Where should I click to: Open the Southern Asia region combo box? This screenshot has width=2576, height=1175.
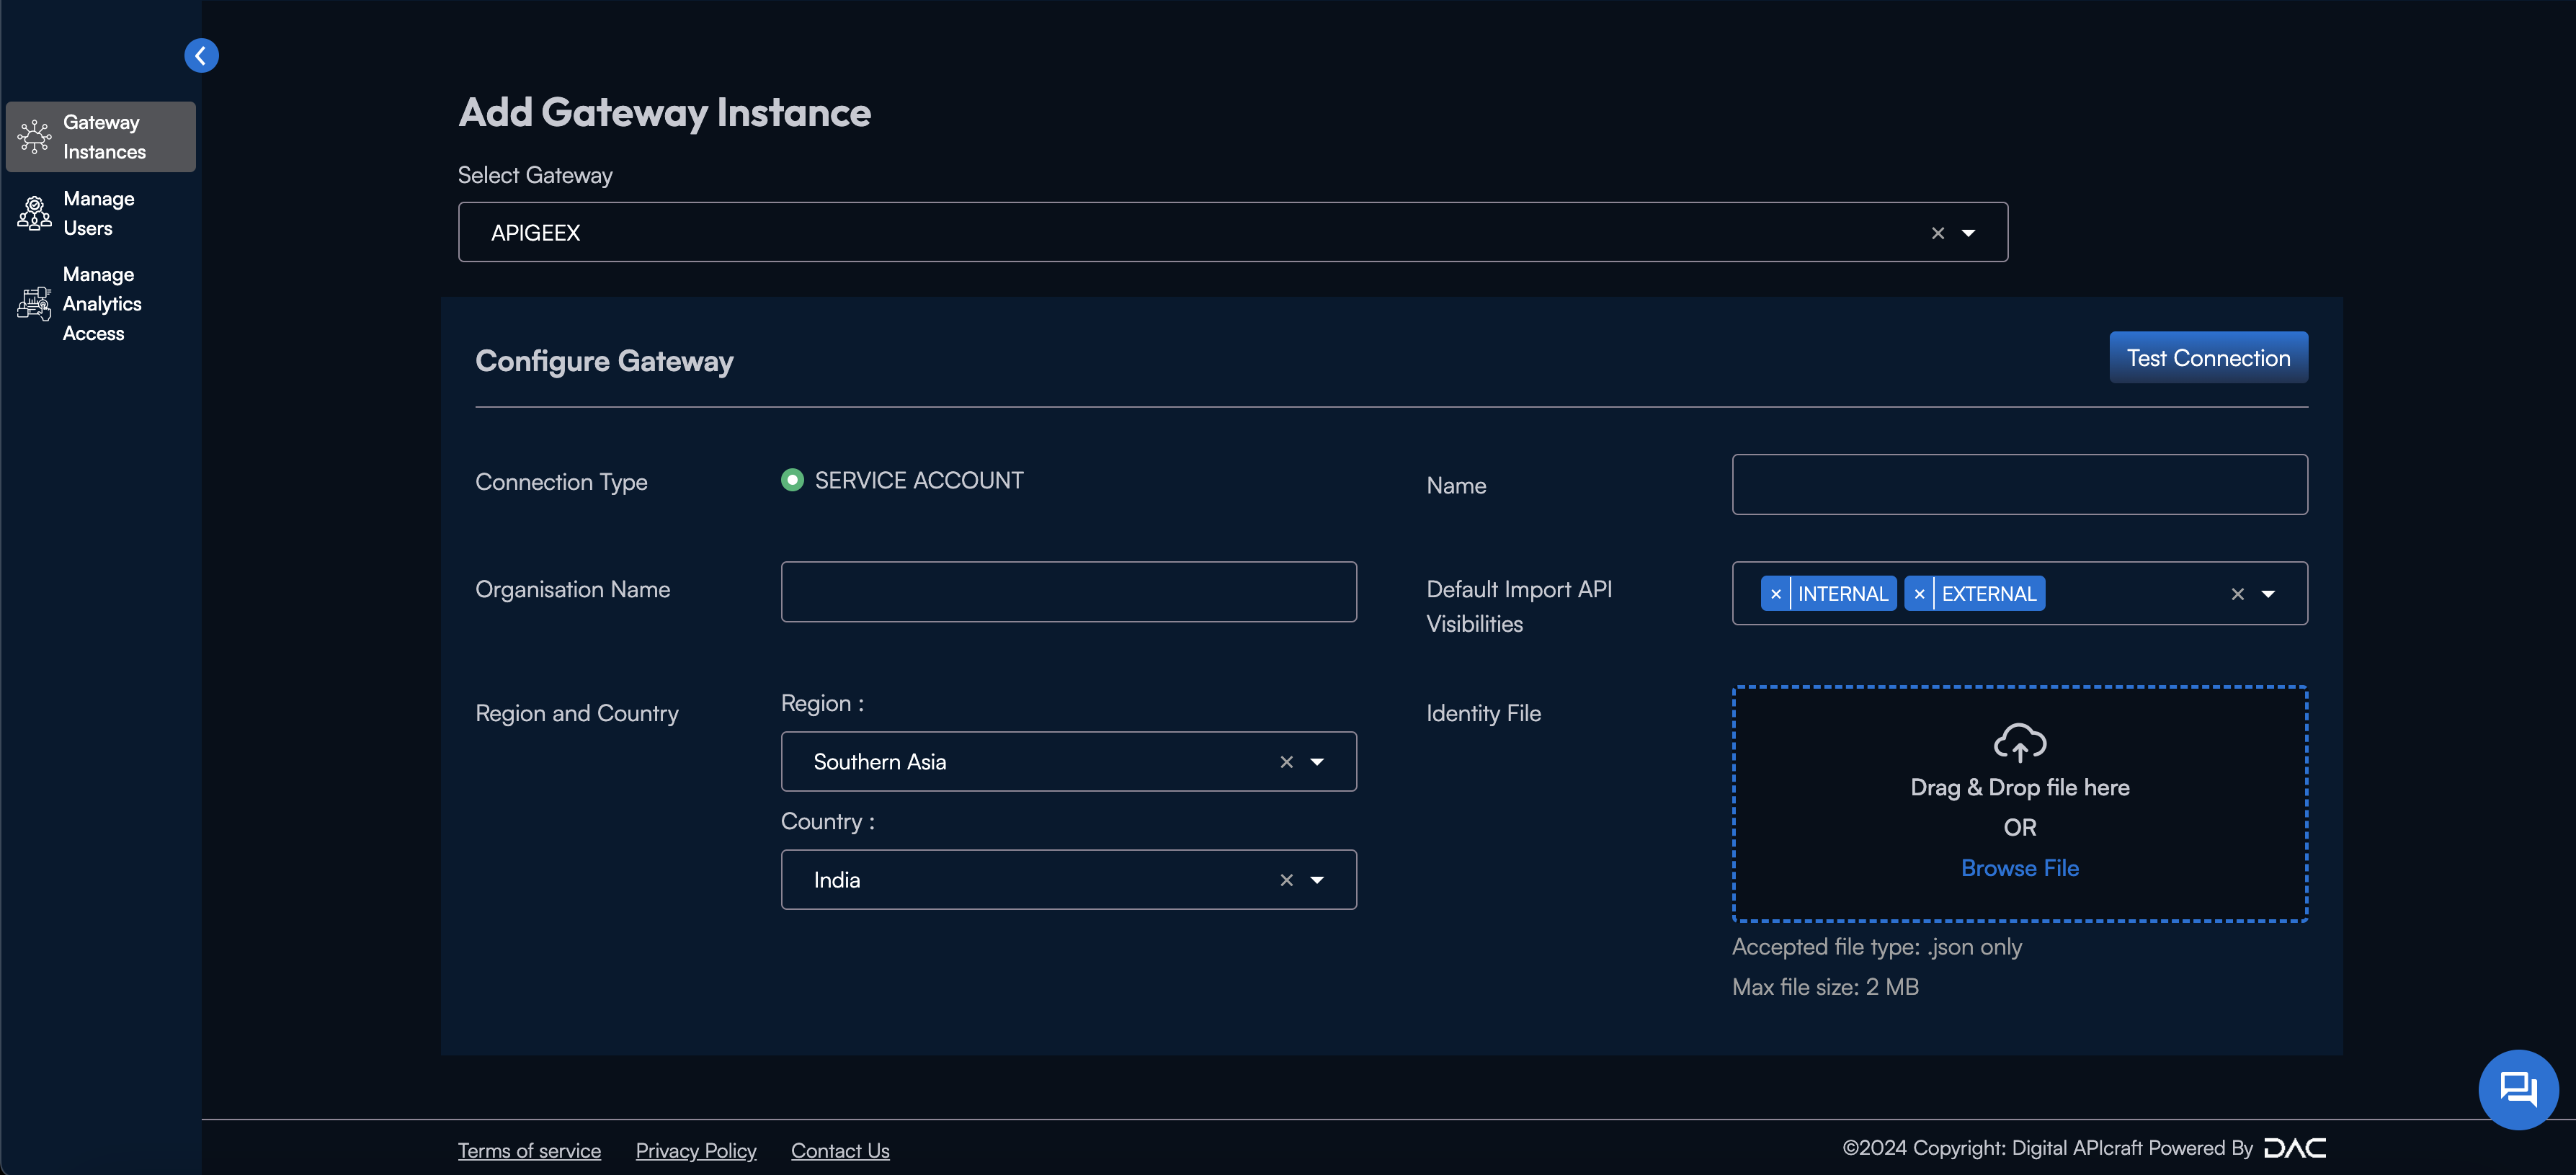(x=1069, y=762)
